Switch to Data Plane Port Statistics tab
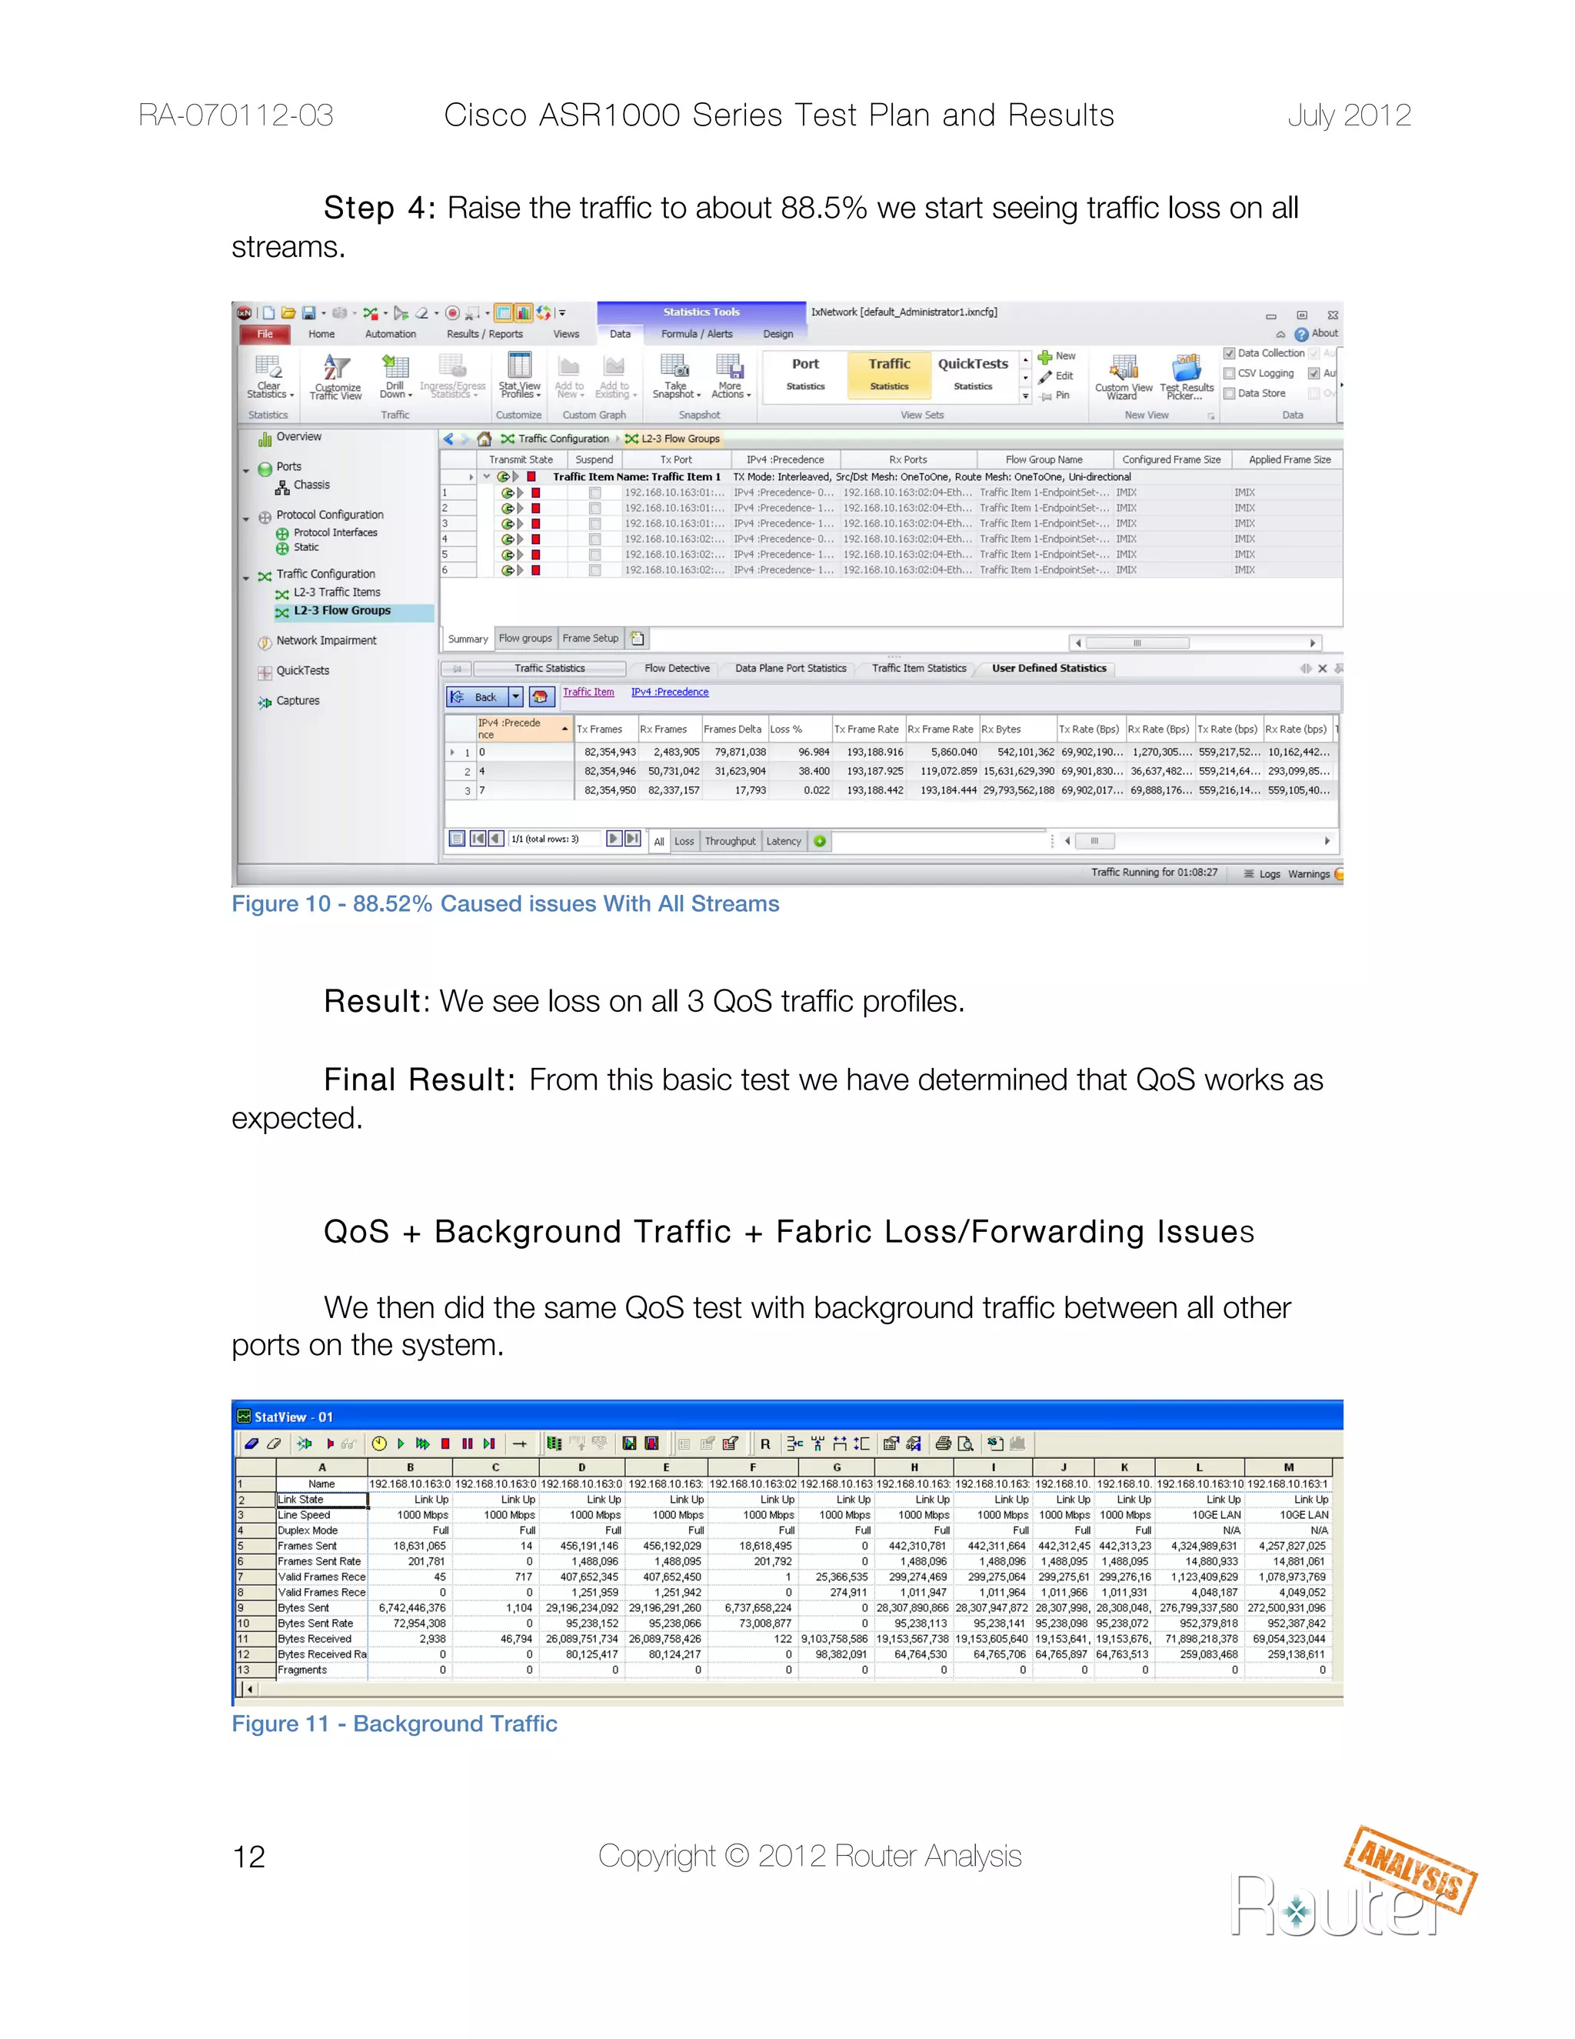 tap(791, 669)
